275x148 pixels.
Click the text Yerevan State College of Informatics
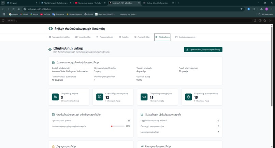point(70,71)
